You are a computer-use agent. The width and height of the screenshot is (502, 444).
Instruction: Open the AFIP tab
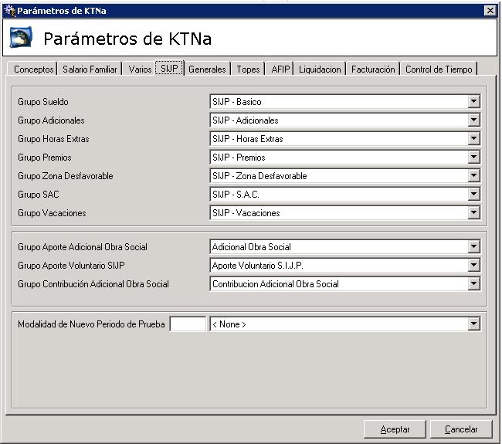[x=280, y=69]
